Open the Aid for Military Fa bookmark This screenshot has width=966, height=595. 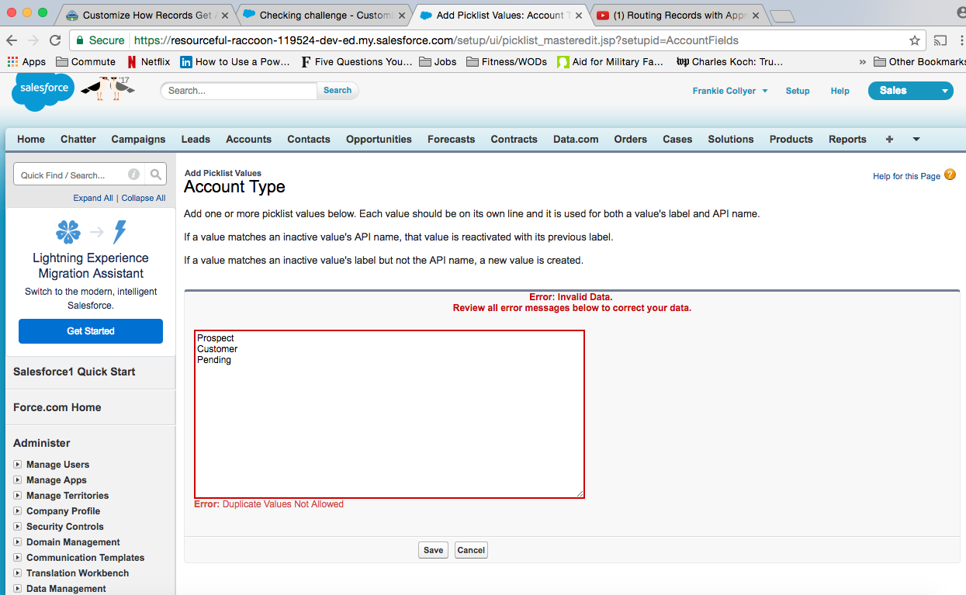[611, 62]
